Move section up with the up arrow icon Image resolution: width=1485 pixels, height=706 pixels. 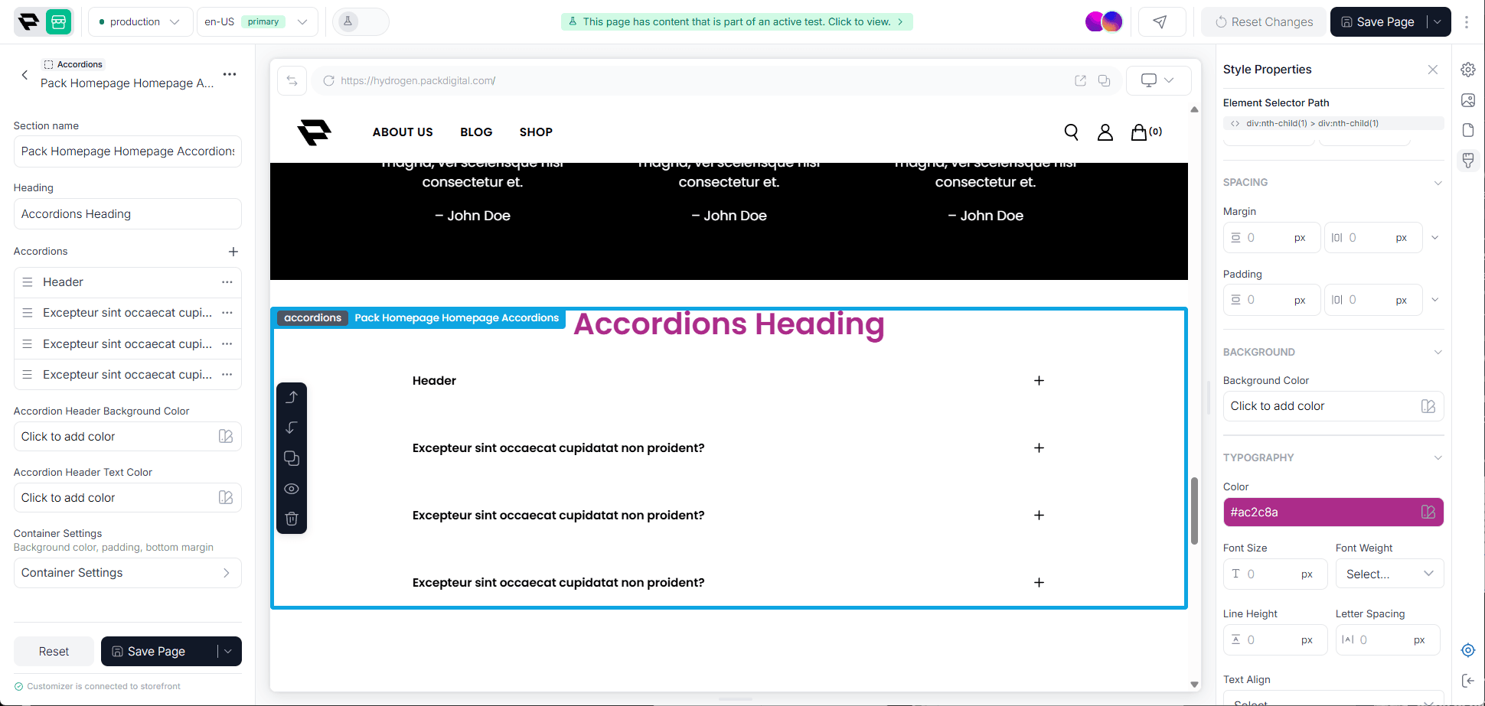coord(292,397)
